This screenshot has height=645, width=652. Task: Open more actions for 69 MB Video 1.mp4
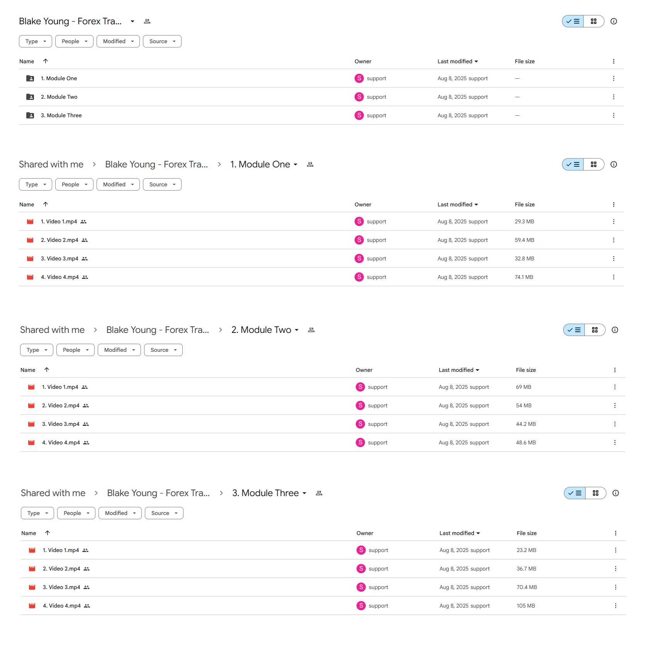pos(615,387)
